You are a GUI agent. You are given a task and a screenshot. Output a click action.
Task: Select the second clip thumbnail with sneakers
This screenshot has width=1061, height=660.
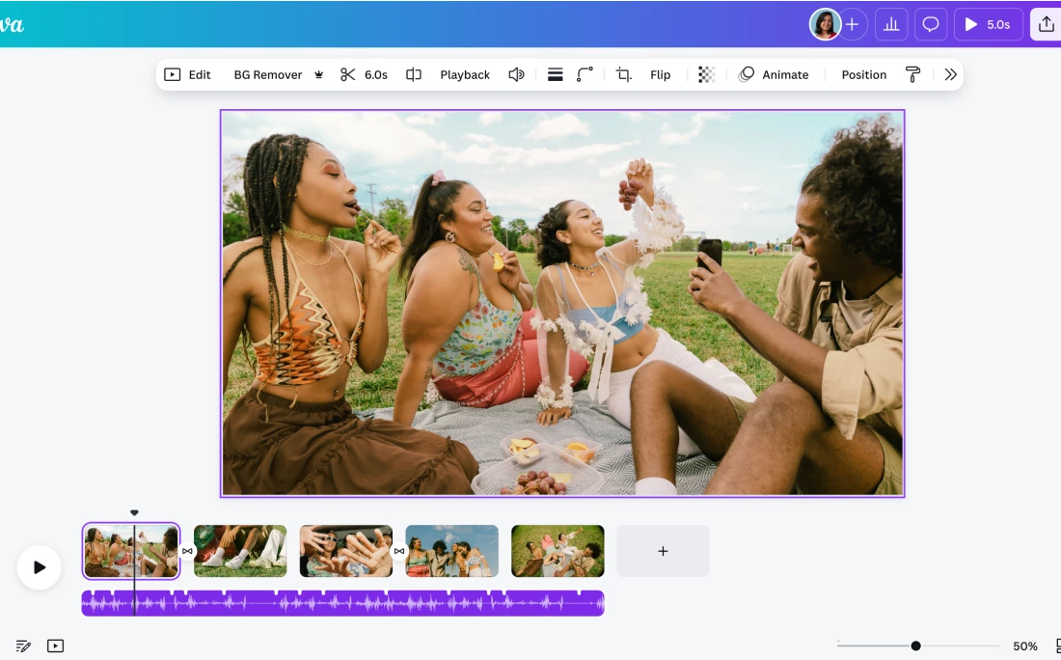click(240, 551)
